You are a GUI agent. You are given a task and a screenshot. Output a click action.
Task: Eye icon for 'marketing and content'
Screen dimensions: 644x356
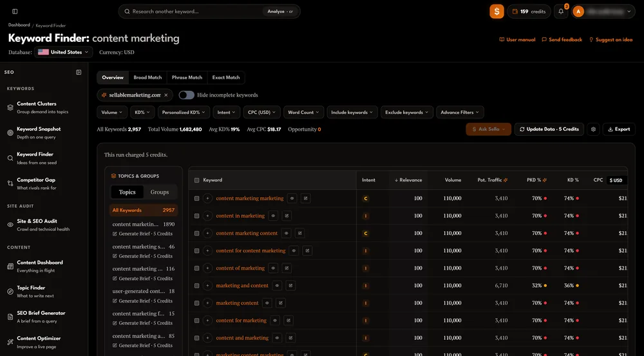277,286
